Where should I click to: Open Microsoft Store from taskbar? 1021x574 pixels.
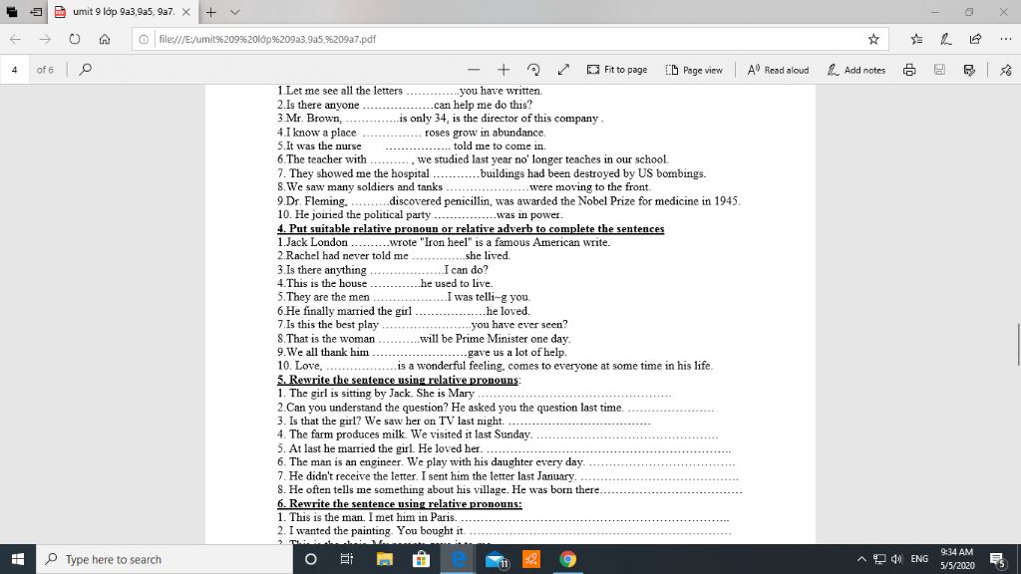[422, 559]
